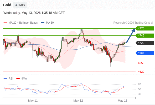Click the 'May 12' date axis label
Image resolution: width=155 pixels, height=105 pixels.
pyautogui.click(x=78, y=101)
